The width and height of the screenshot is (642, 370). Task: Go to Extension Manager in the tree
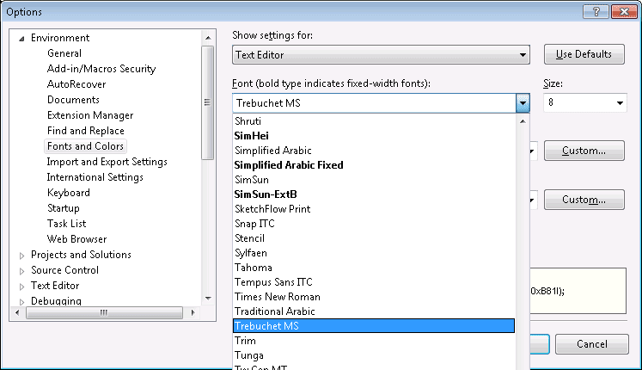click(90, 115)
